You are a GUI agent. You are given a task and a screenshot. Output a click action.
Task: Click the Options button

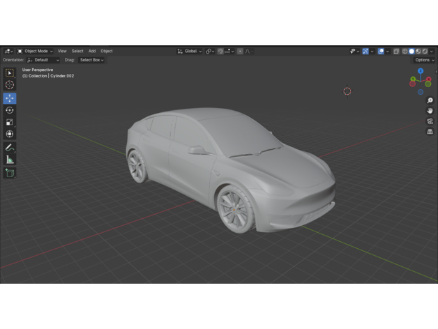tap(424, 60)
